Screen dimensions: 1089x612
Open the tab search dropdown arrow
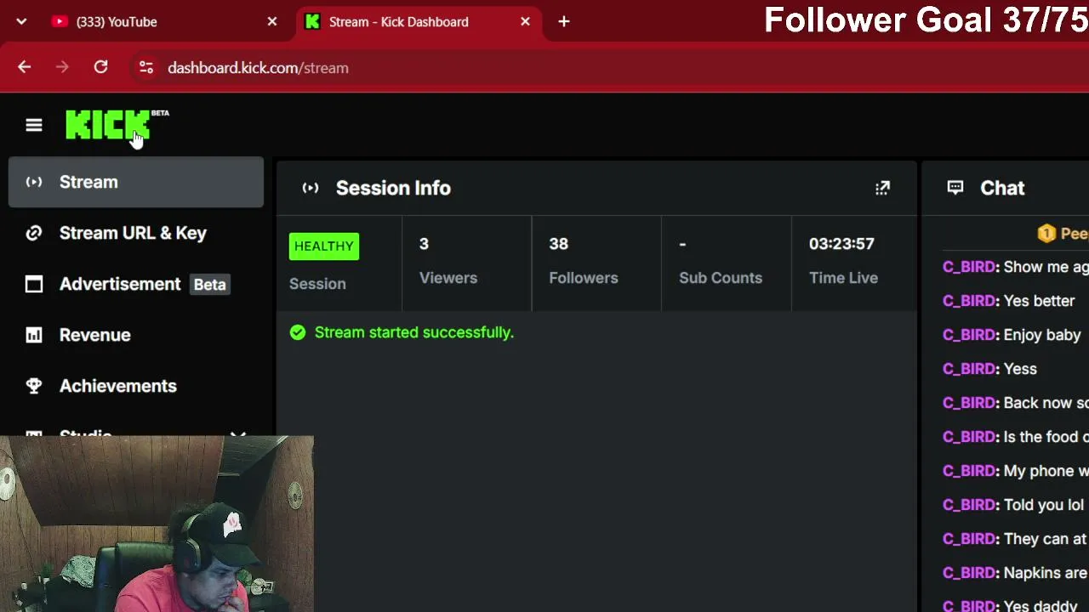21,21
